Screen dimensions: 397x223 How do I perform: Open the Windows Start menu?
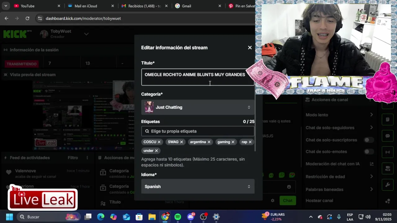(x=9, y=217)
